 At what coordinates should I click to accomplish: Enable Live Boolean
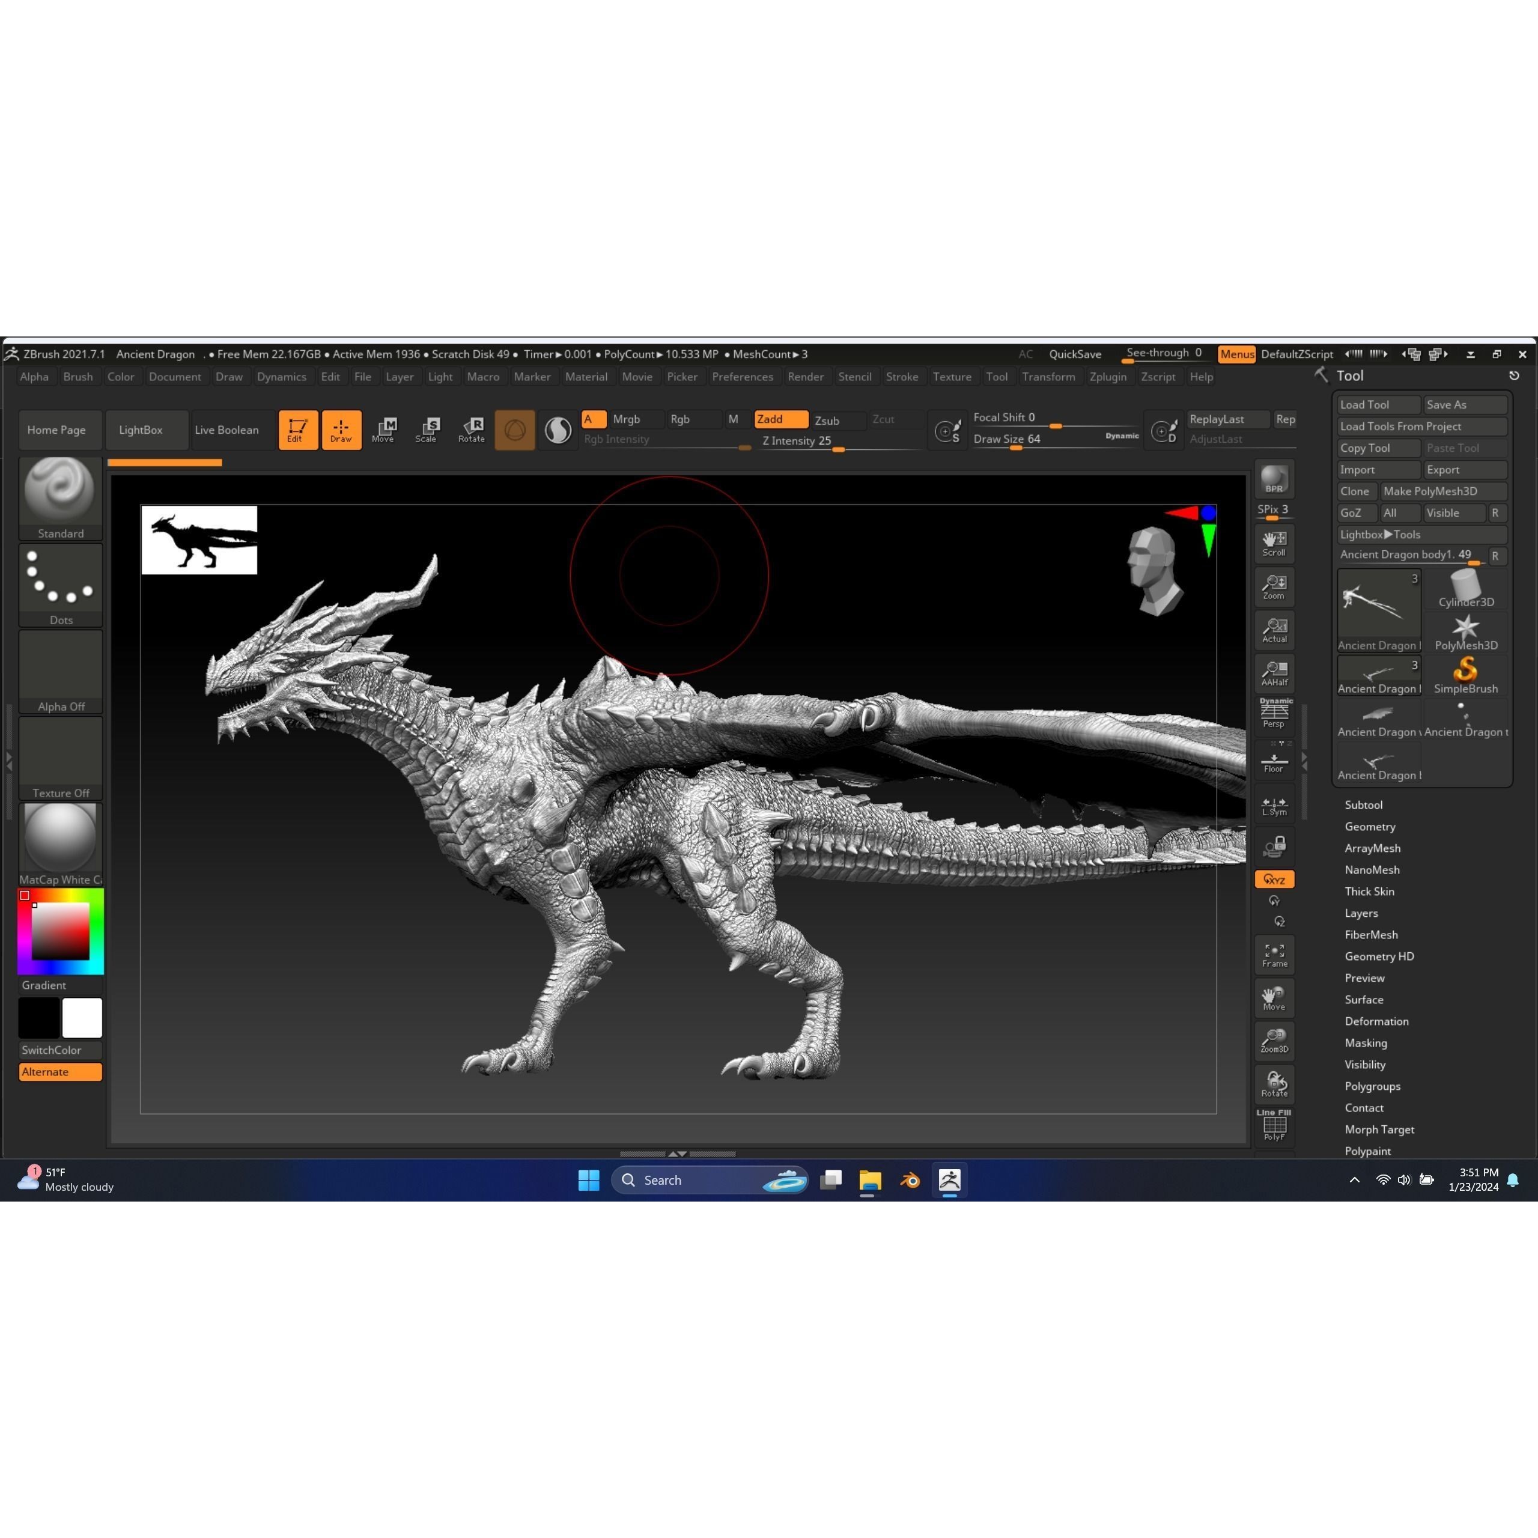pos(228,430)
